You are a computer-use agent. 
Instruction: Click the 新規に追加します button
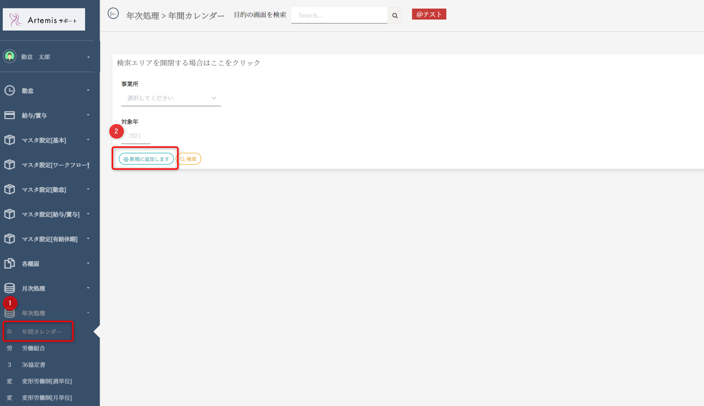[x=146, y=159]
